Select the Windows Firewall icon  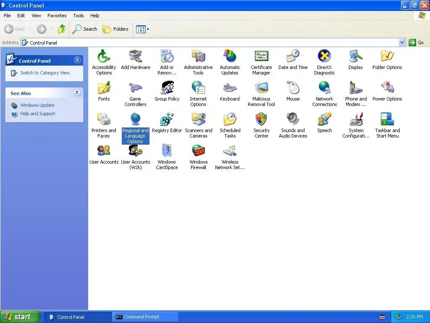(198, 157)
